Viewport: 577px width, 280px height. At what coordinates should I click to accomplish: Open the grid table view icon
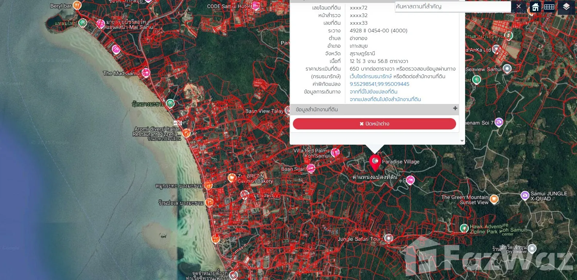pos(549,7)
